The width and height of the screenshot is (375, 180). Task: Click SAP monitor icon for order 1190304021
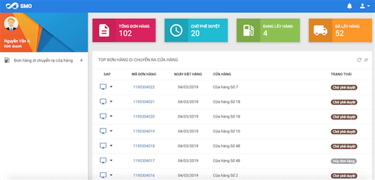point(103,102)
